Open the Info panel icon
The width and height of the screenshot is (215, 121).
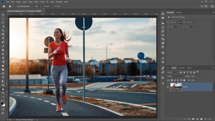pos(163,28)
